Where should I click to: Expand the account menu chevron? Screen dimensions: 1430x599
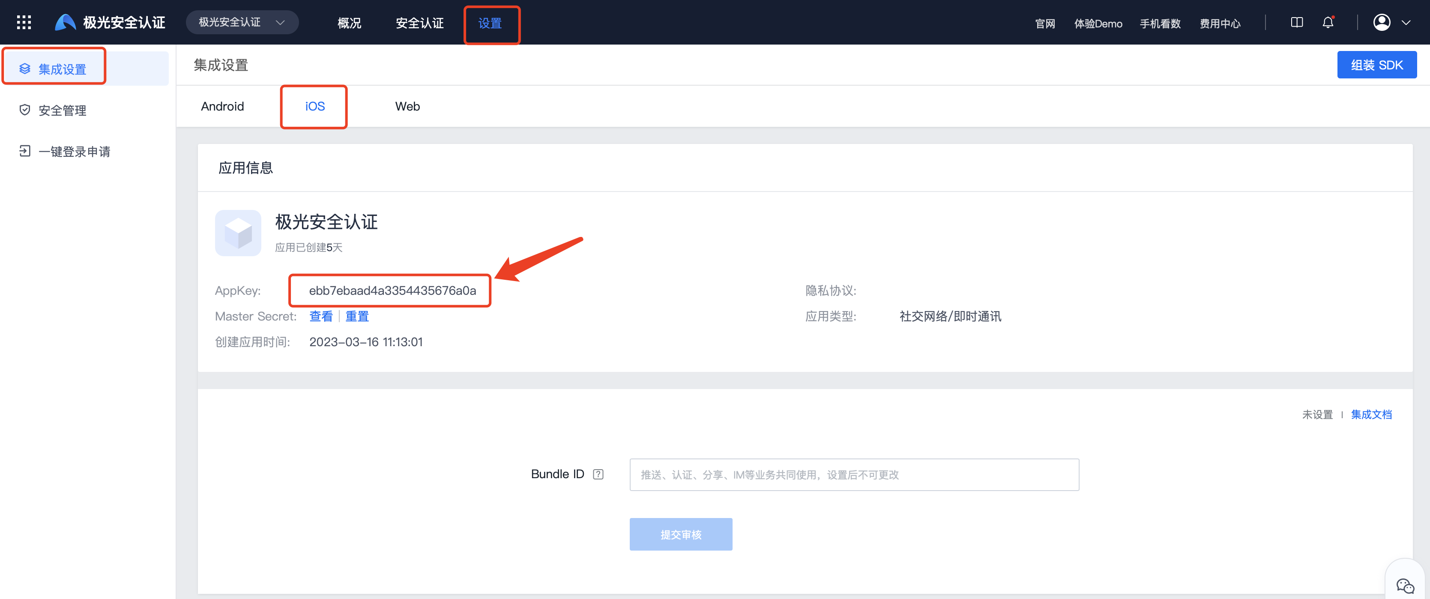1406,23
